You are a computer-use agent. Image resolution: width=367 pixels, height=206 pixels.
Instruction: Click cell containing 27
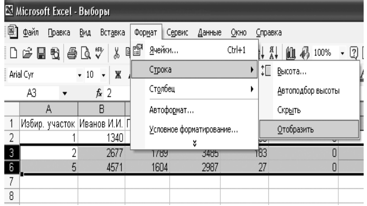[244, 167]
